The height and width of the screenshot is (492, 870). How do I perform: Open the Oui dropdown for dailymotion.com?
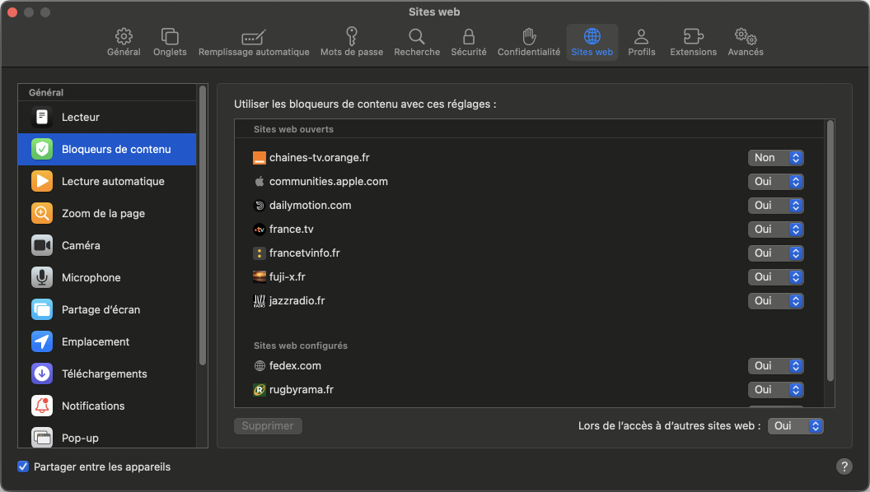(776, 206)
